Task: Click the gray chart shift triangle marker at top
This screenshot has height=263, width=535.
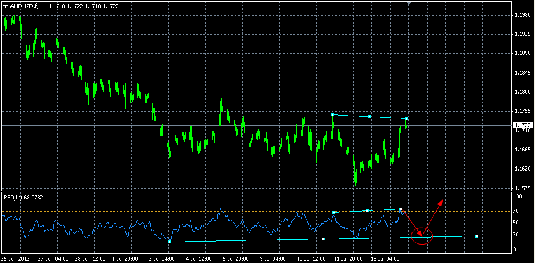Action: 408,3
